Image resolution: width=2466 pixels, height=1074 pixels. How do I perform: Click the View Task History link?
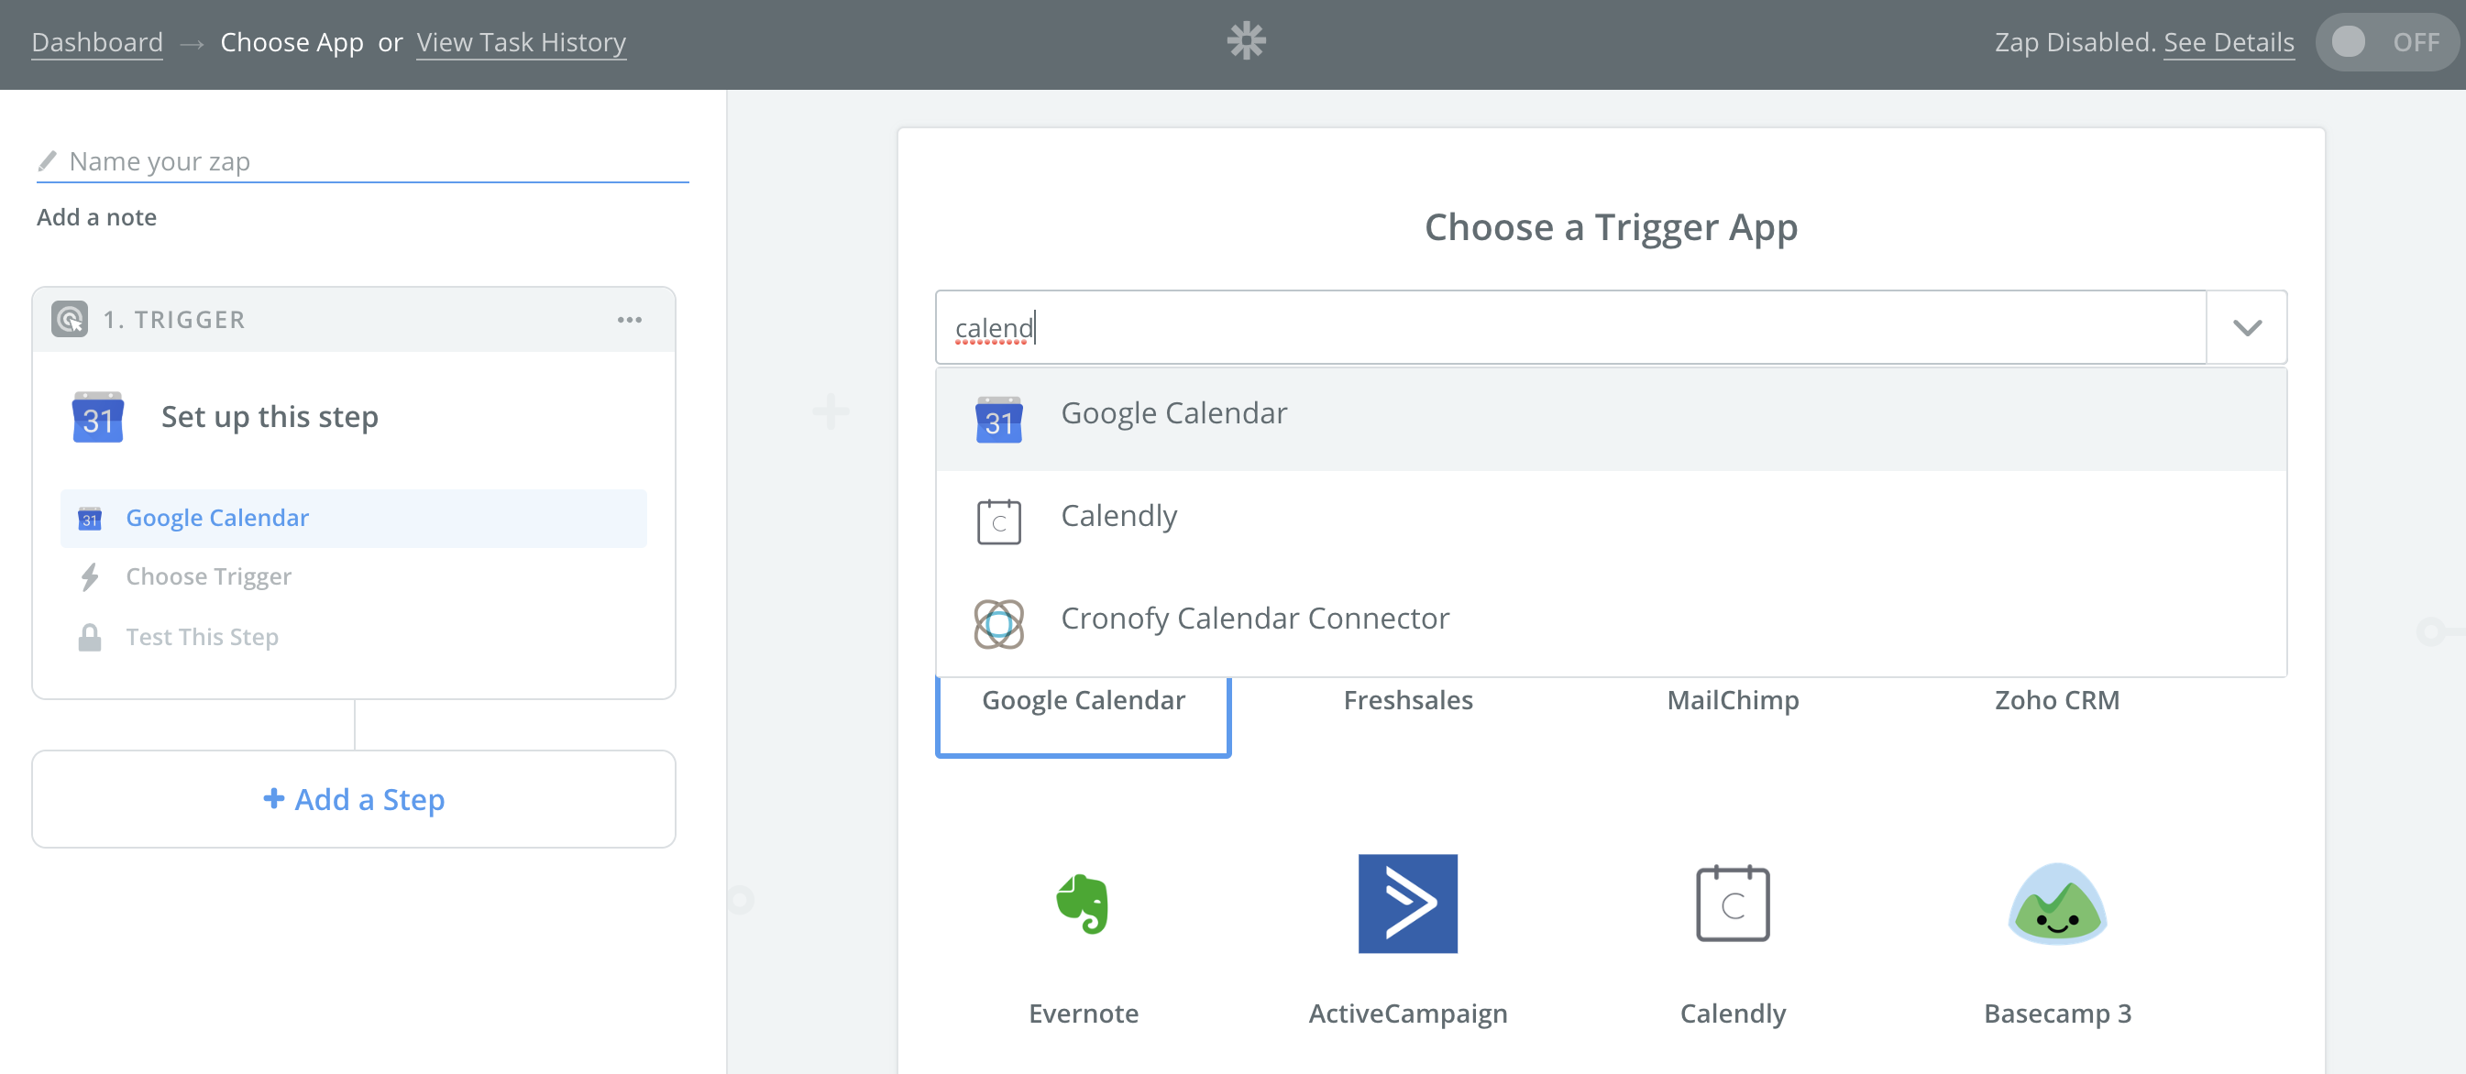click(521, 41)
